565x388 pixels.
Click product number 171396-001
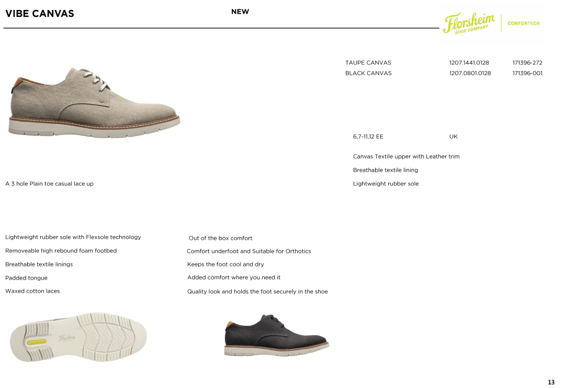[527, 73]
